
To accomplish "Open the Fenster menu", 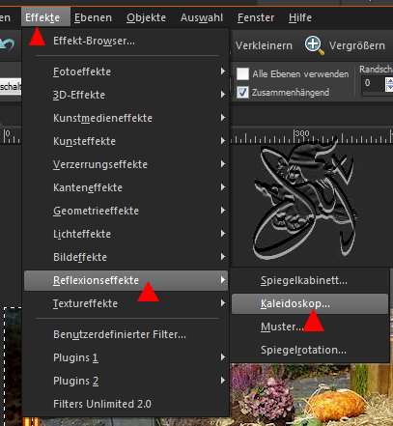I will click(x=256, y=17).
